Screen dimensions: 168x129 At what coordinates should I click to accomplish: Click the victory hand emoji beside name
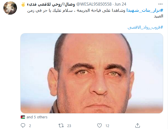click(23, 4)
